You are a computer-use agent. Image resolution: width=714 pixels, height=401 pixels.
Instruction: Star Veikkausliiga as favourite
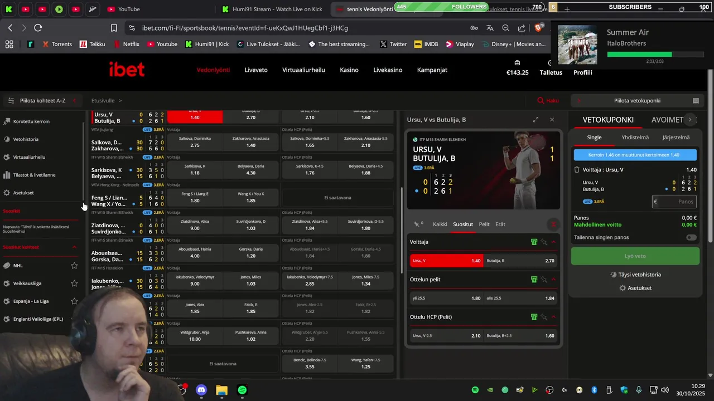(x=74, y=283)
